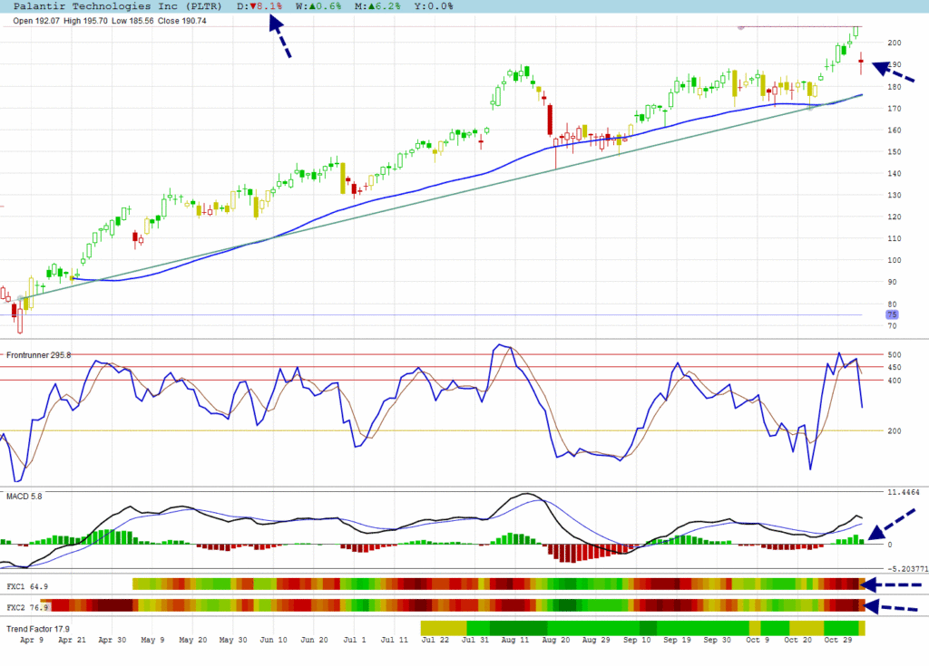Screen dimensions: 929x666
Task: Click the red down triangle in daily change
Action: tap(259, 5)
